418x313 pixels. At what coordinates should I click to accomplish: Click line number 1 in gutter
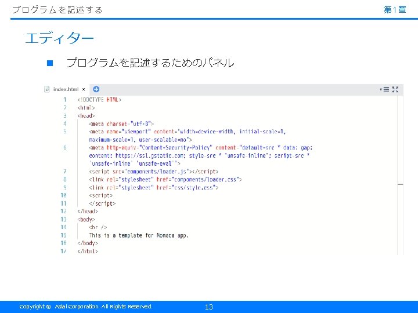click(65, 100)
